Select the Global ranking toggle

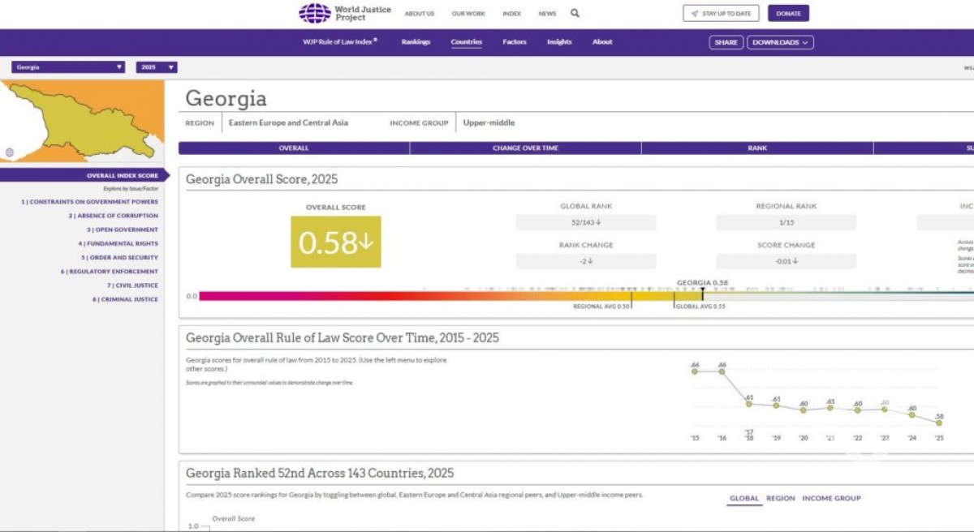[743, 498]
